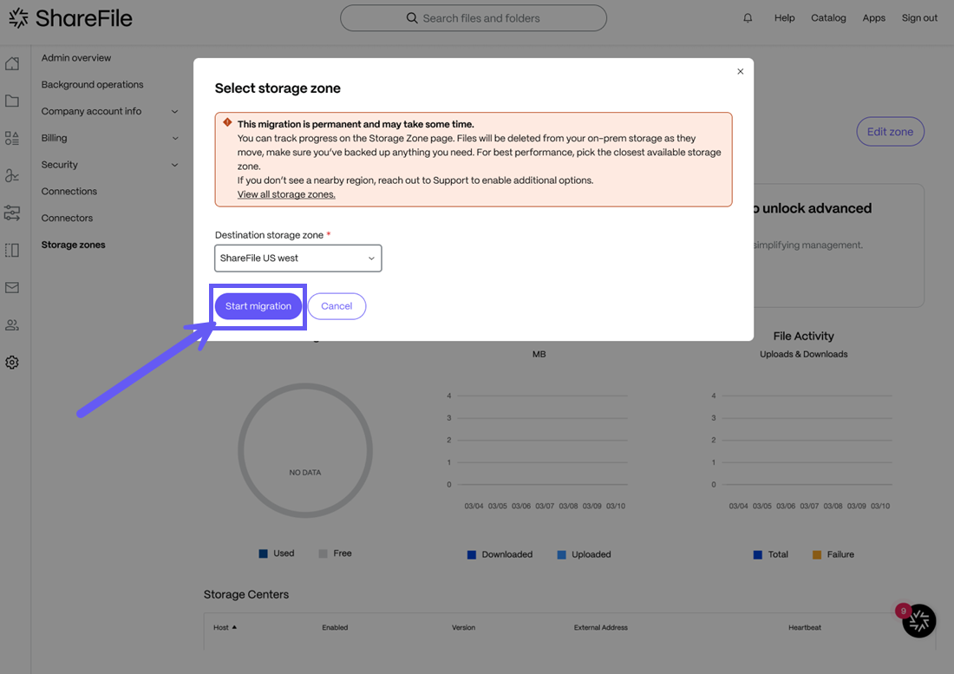The width and height of the screenshot is (954, 674).
Task: Open the Apps menu
Action: click(x=873, y=18)
